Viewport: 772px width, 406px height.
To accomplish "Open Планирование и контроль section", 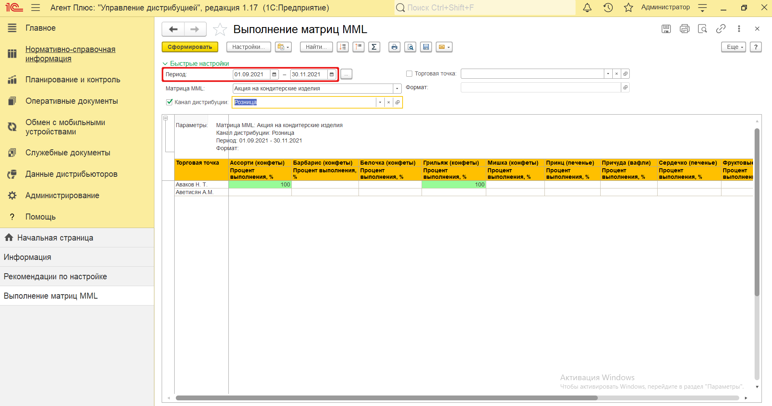I will pyautogui.click(x=73, y=80).
